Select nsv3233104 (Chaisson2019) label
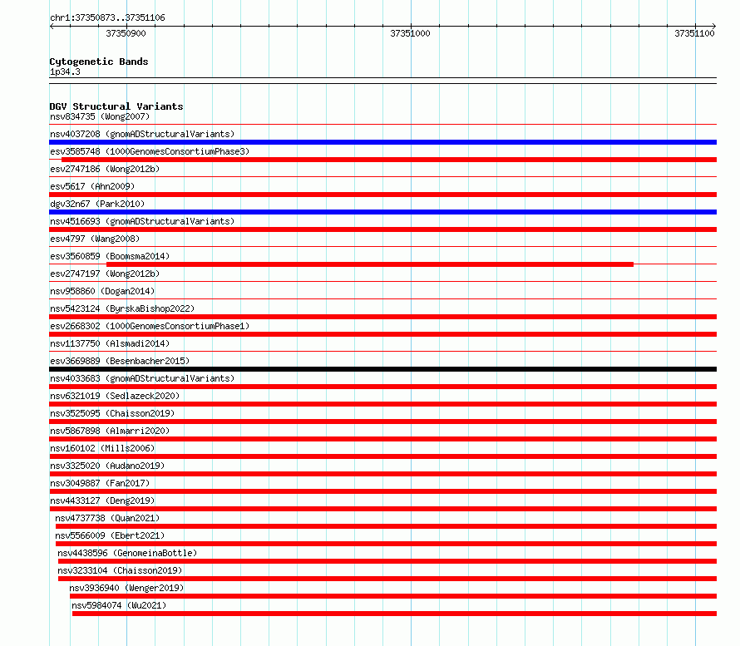The image size is (740, 646). (120, 570)
